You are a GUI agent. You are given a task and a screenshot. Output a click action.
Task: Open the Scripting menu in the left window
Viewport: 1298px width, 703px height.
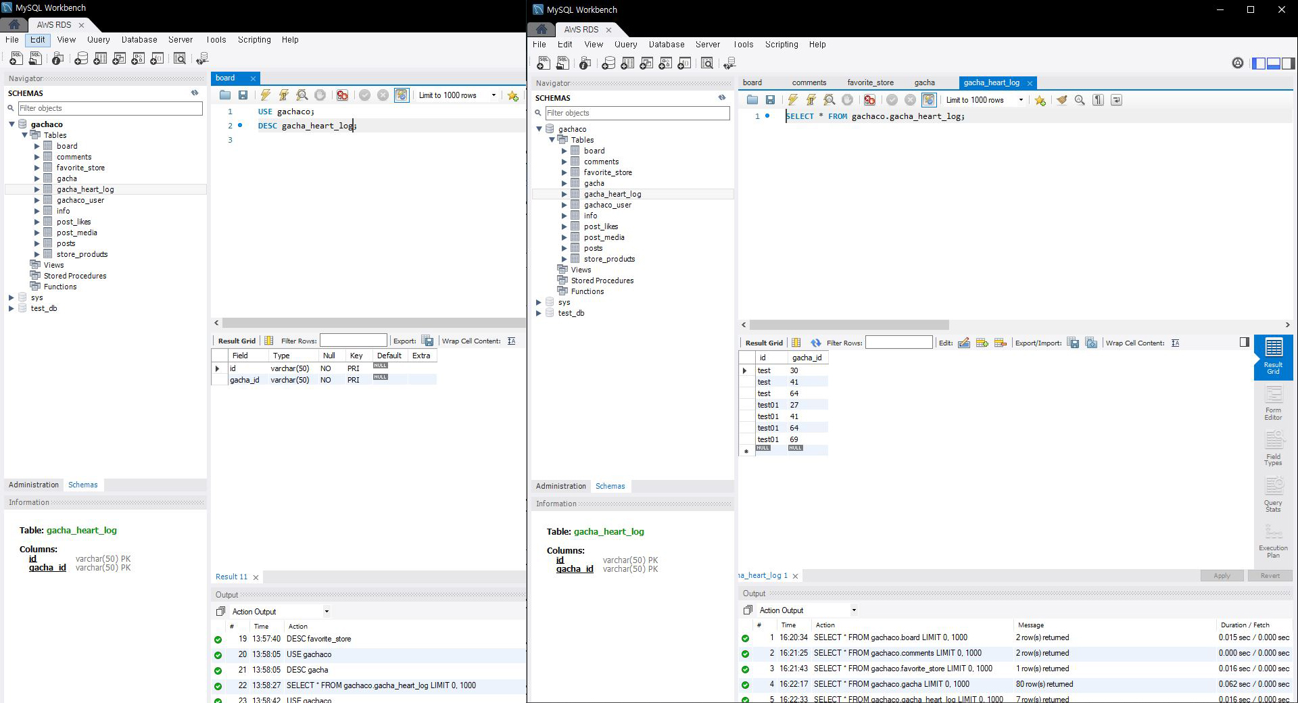(x=254, y=40)
